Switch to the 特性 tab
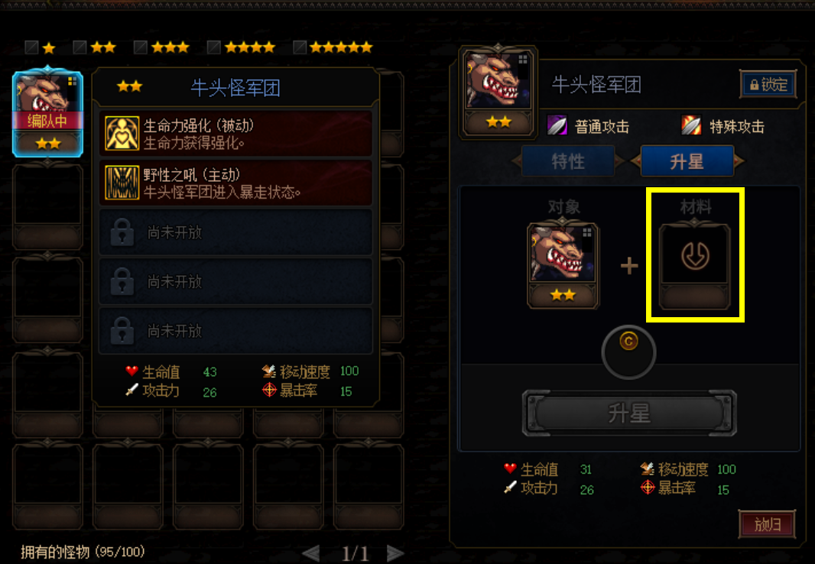Viewport: 815px width, 564px height. point(568,161)
